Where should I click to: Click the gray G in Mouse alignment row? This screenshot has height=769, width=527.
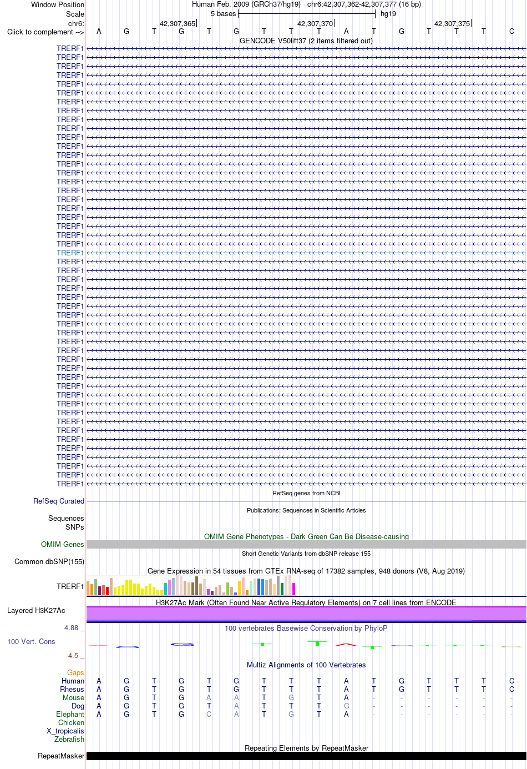click(291, 697)
